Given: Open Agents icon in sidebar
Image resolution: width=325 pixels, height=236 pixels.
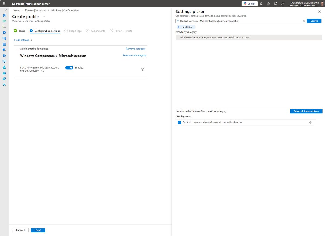Looking at the screenshot, I should [x=4, y=56].
